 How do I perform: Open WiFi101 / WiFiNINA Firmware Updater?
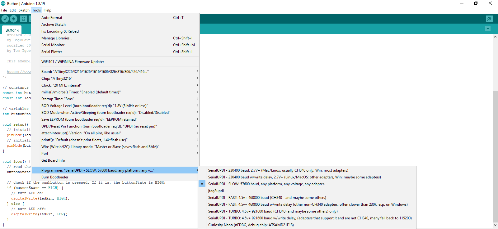tap(115, 62)
